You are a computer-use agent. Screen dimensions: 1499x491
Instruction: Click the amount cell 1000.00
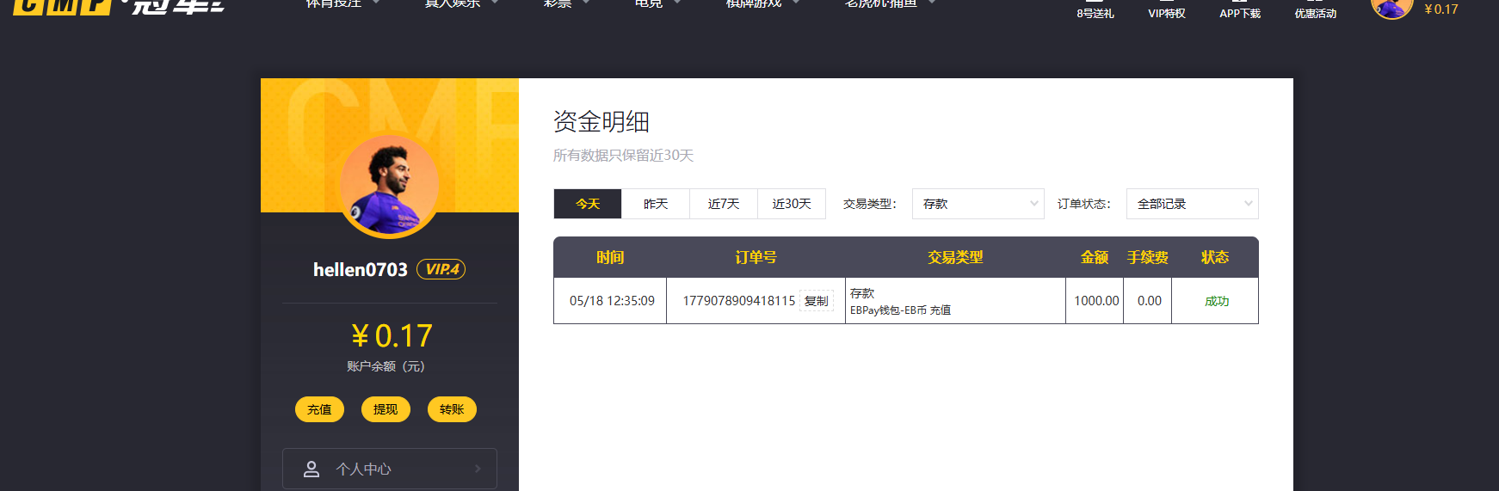[1096, 301]
